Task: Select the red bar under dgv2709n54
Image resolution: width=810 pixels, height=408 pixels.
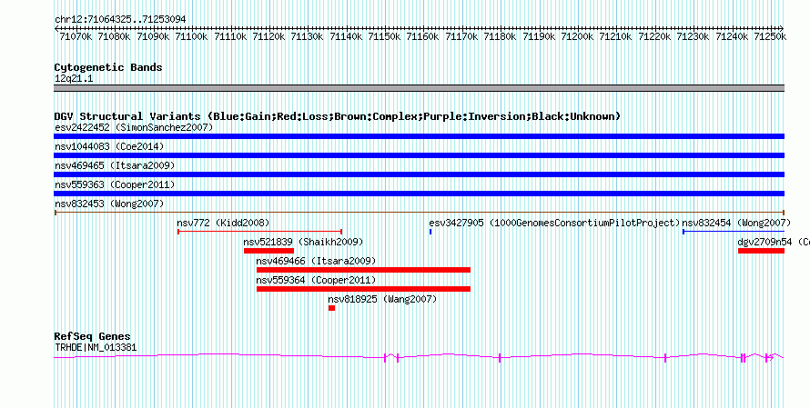Action: (x=761, y=251)
